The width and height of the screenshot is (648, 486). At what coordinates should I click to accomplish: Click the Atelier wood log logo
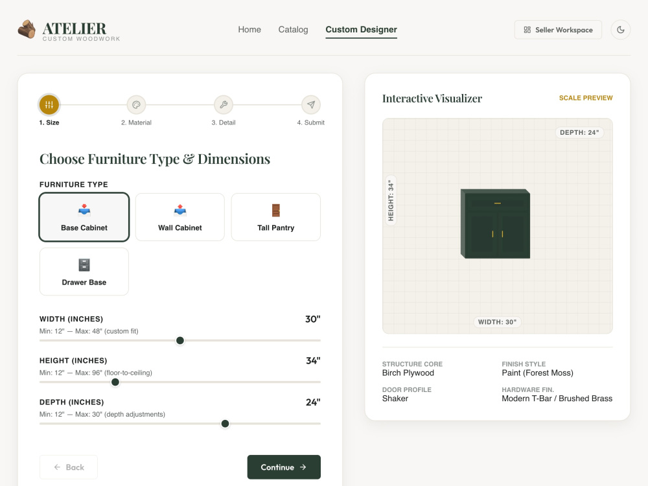(x=27, y=29)
